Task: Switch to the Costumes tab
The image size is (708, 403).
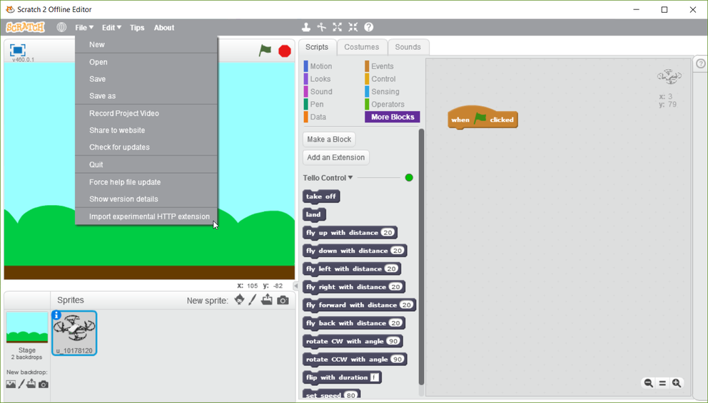Action: (361, 47)
